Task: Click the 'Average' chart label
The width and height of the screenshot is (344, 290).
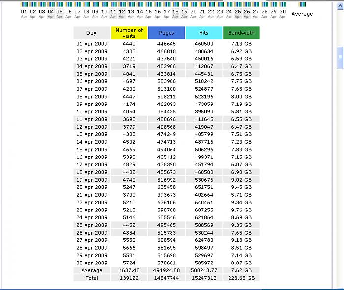Action: pyautogui.click(x=302, y=14)
